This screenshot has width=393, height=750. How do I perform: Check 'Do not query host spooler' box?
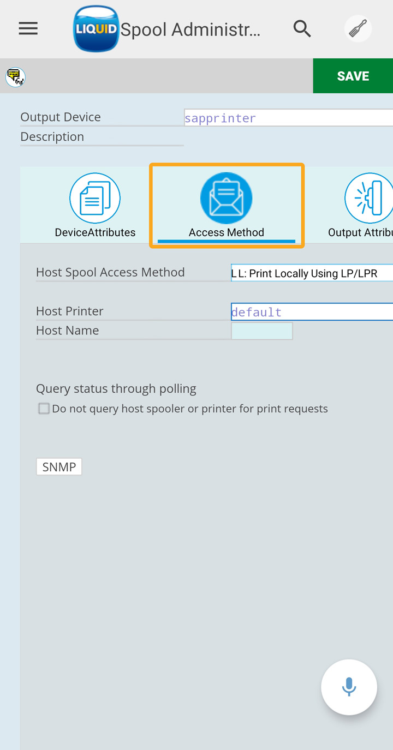44,409
